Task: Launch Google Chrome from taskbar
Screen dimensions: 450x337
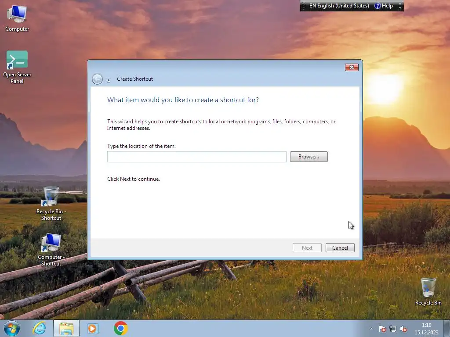Action: click(120, 328)
